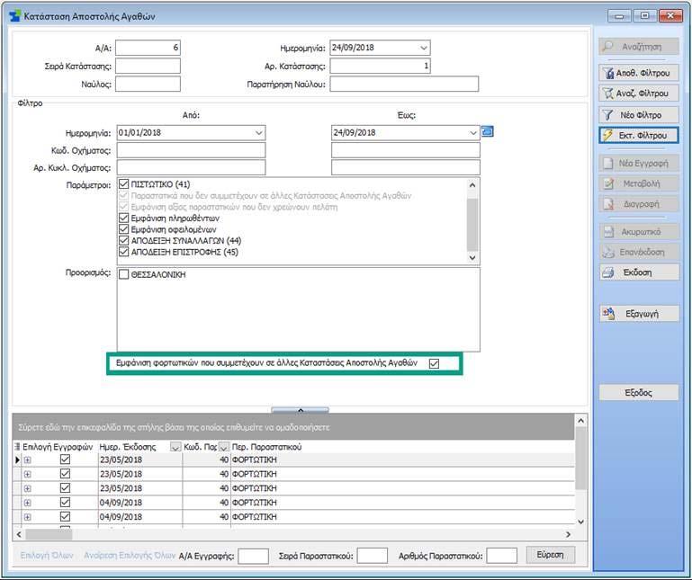Save filter with Αποθ. Φίλτρου

coord(638,73)
